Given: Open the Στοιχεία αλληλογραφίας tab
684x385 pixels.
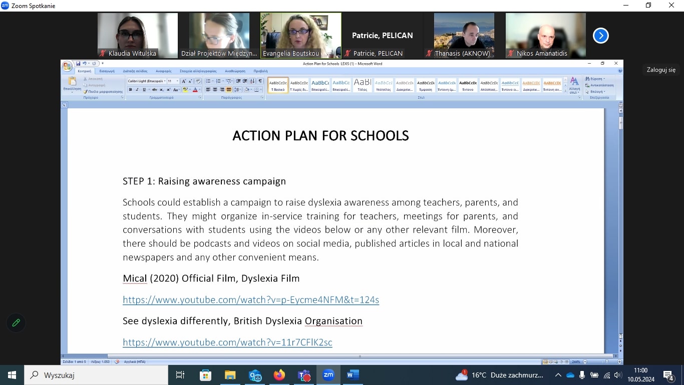Looking at the screenshot, I should [x=198, y=71].
